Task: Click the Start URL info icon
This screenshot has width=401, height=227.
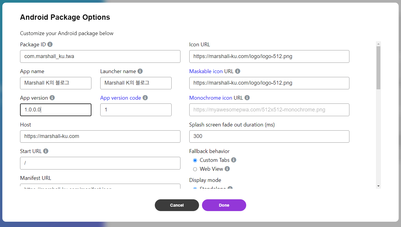Action: point(46,151)
